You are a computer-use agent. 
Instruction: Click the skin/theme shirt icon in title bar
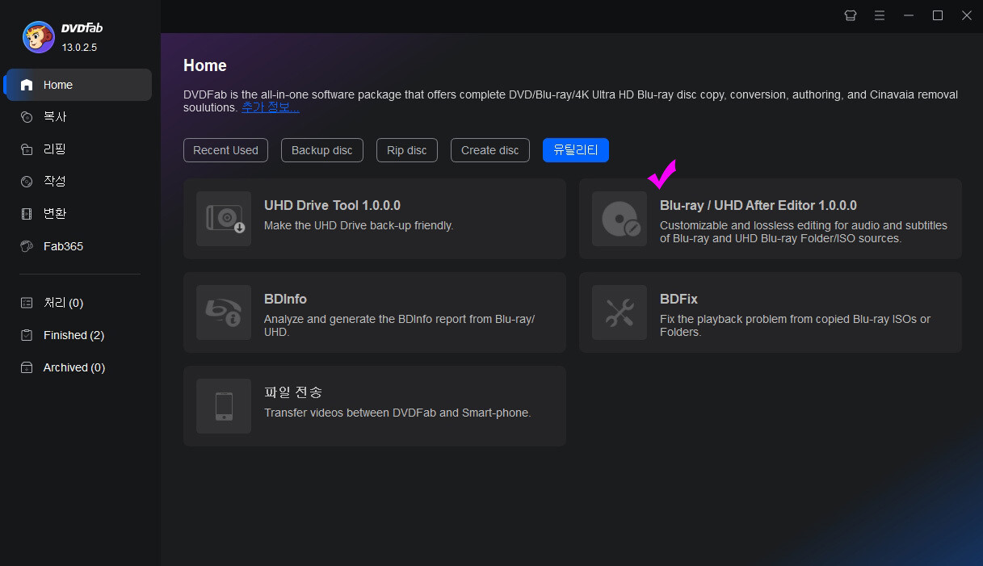851,15
